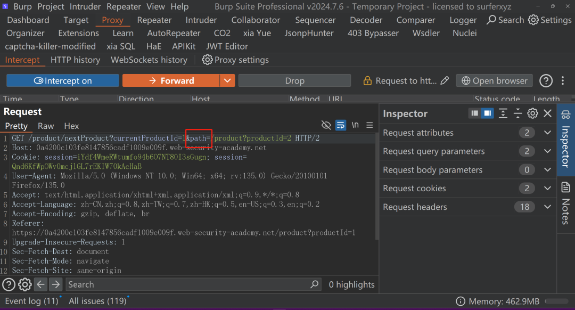Toggle the \n show newline characters button
This screenshot has width=575, height=310.
(x=355, y=125)
